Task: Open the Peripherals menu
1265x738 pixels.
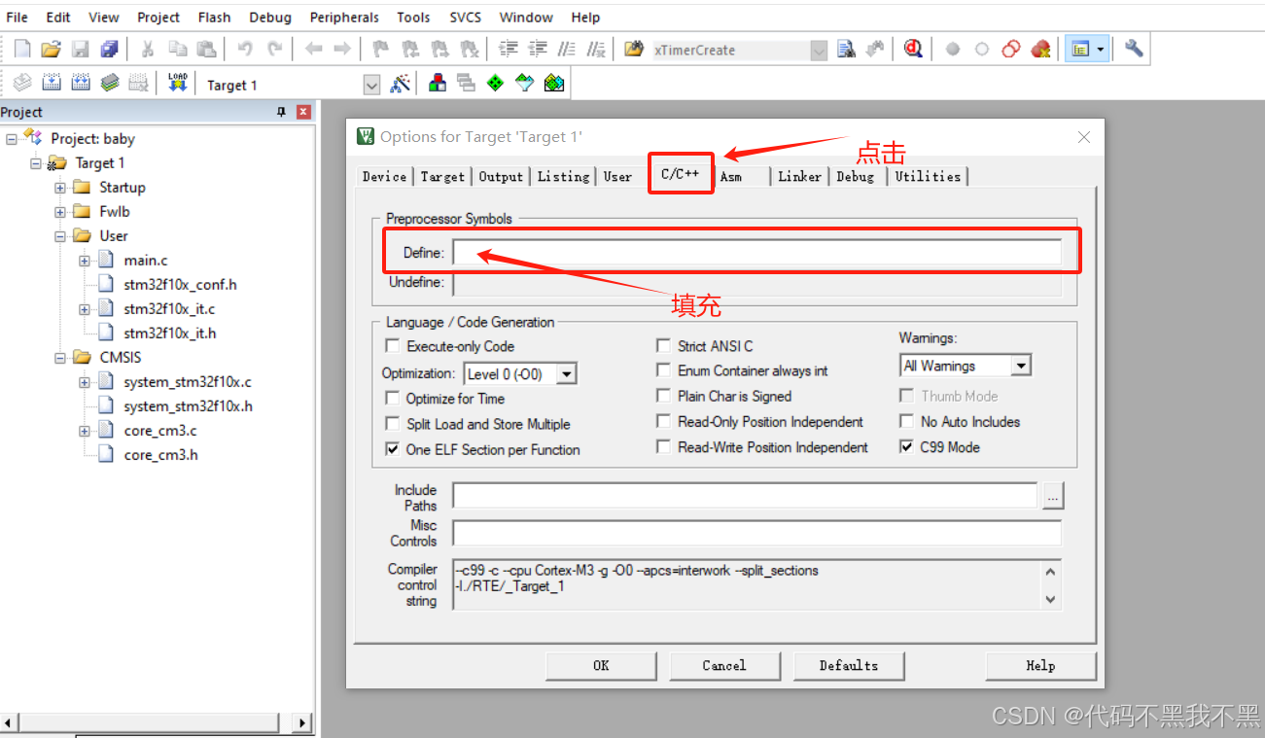Action: 344,18
